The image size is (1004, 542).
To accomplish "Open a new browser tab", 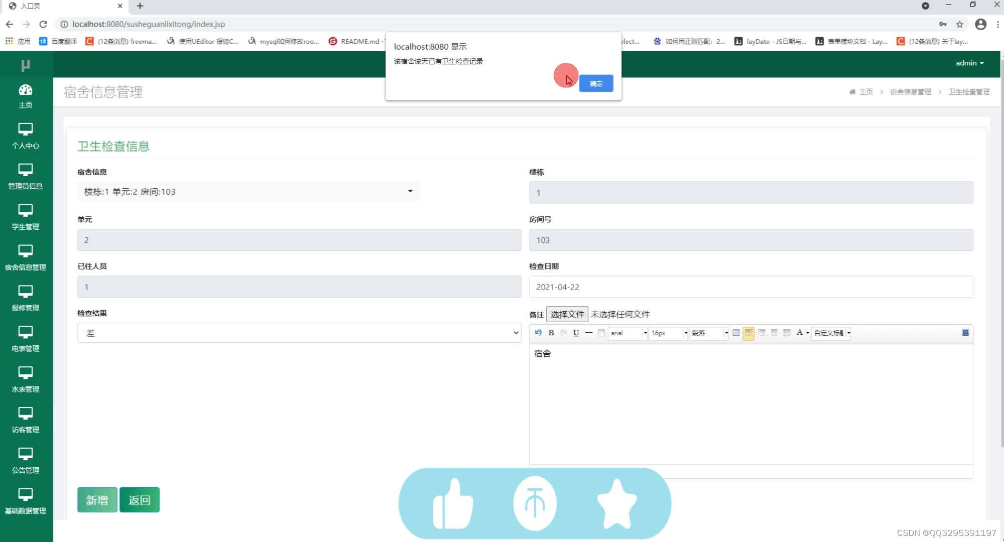I will (140, 6).
